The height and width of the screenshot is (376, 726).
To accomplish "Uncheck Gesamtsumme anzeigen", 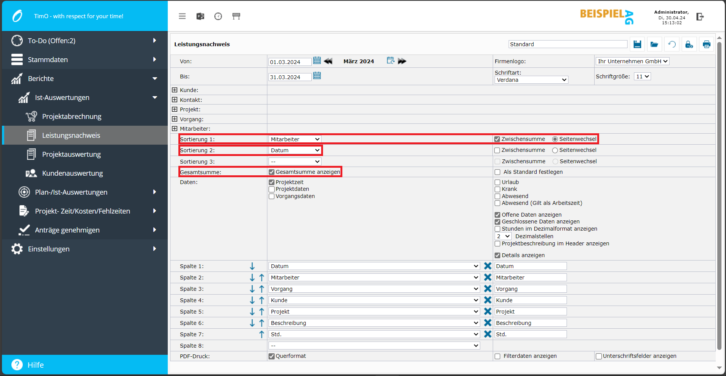I will point(272,172).
